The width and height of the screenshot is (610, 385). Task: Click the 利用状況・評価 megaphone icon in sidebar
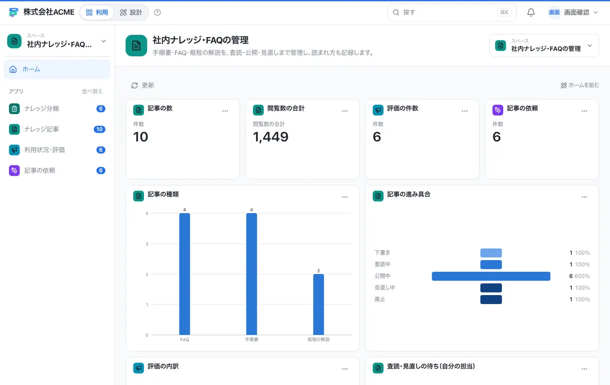(x=14, y=150)
